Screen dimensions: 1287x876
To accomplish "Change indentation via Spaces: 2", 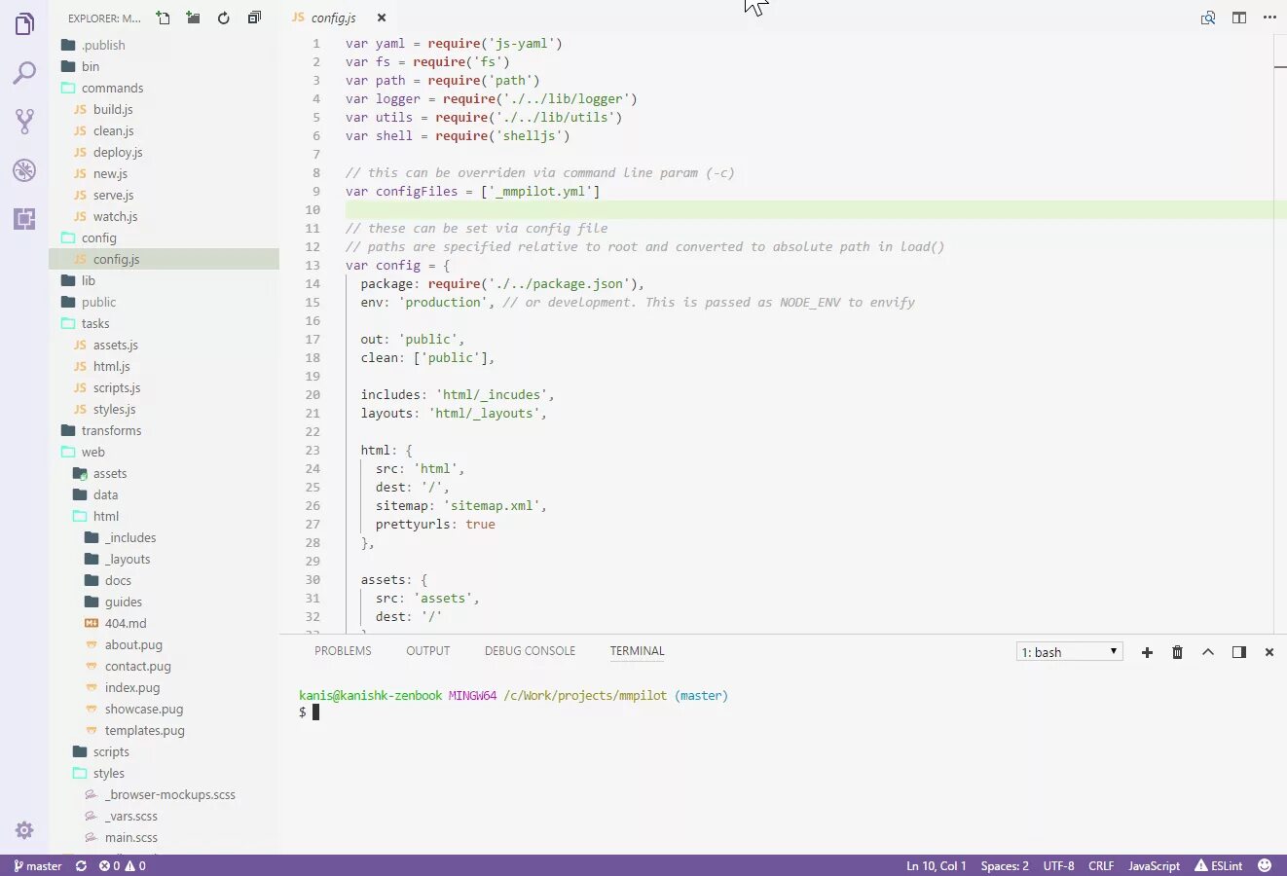I will point(1005,865).
